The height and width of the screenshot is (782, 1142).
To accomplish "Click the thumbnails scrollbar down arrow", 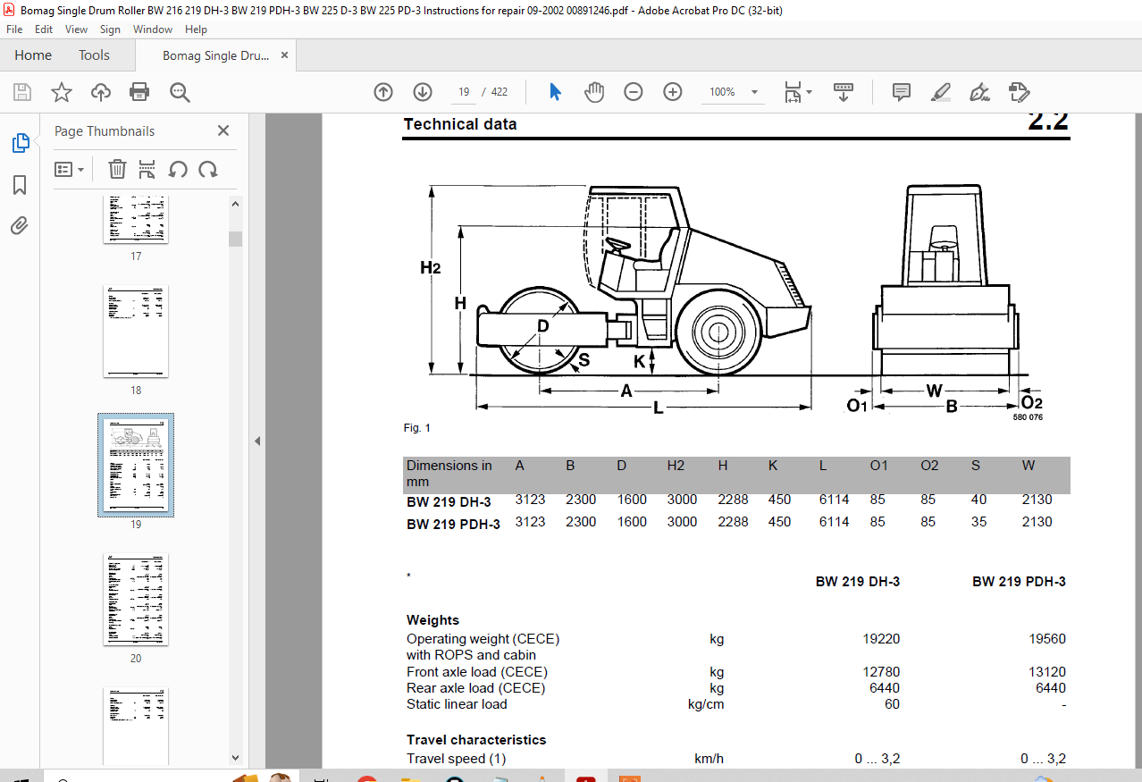I will tap(236, 757).
